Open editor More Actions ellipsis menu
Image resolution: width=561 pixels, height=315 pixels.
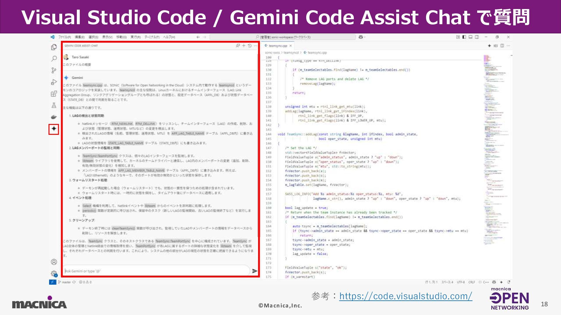pyautogui.click(x=508, y=46)
